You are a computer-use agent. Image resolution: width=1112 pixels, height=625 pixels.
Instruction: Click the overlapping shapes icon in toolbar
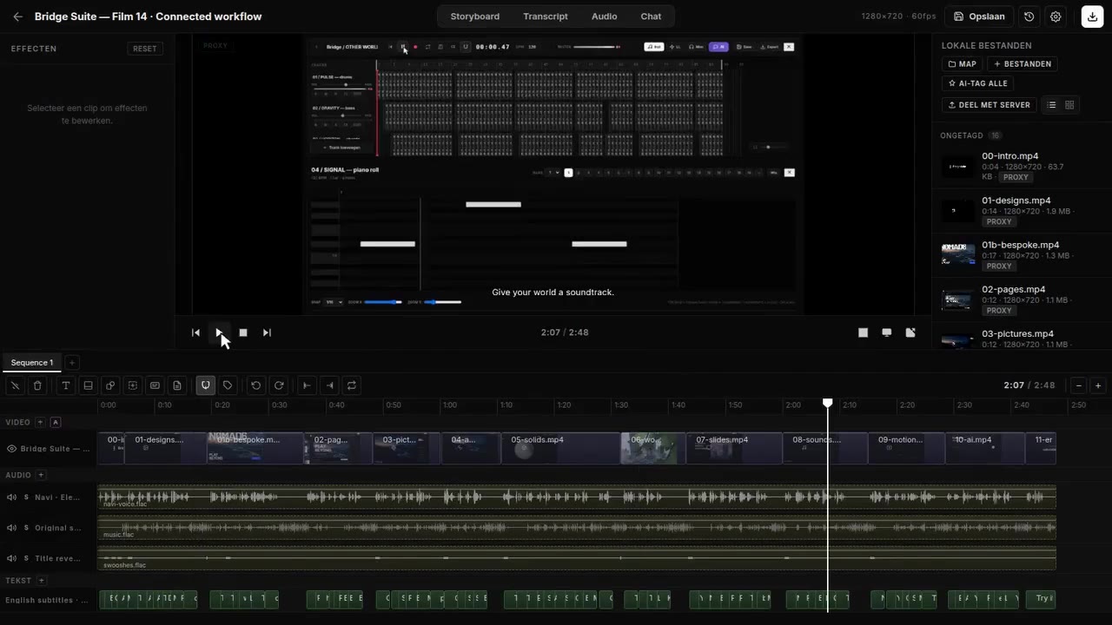(110, 385)
